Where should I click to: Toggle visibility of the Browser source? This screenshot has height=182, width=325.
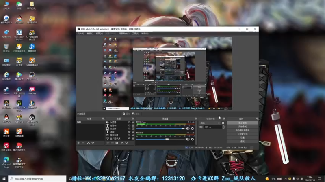[129, 123]
